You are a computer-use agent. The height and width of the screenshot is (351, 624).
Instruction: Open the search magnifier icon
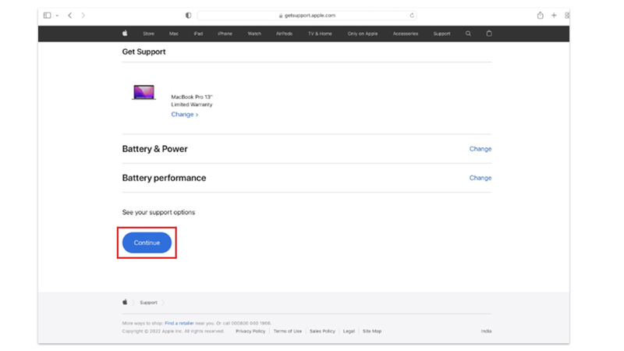pyautogui.click(x=468, y=34)
